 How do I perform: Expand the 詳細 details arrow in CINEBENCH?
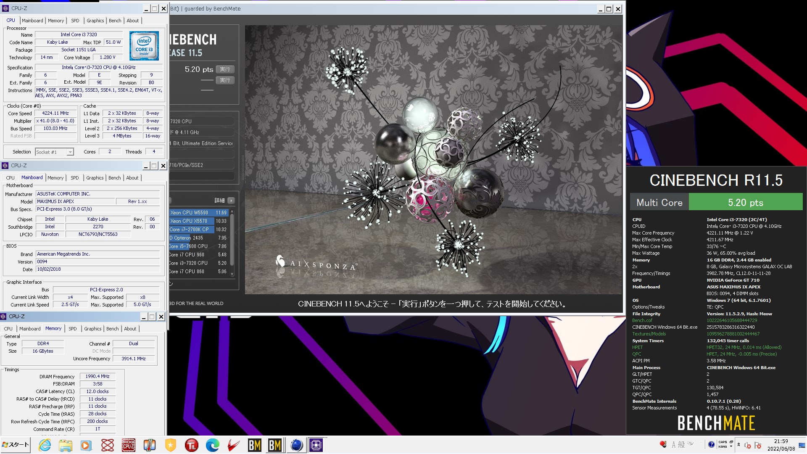coord(231,201)
